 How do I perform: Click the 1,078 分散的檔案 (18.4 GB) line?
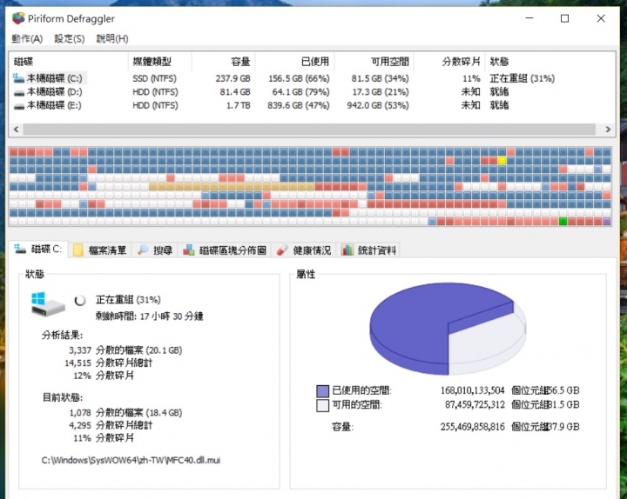(x=125, y=412)
